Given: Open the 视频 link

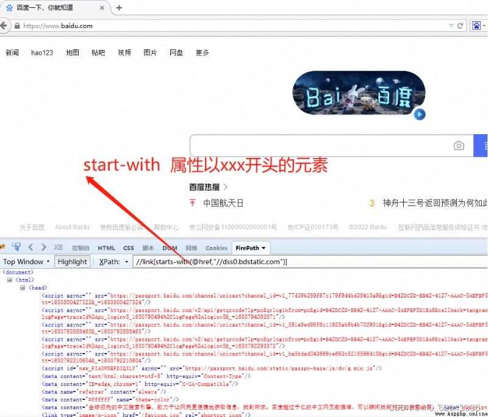Looking at the screenshot, I should 124,52.
